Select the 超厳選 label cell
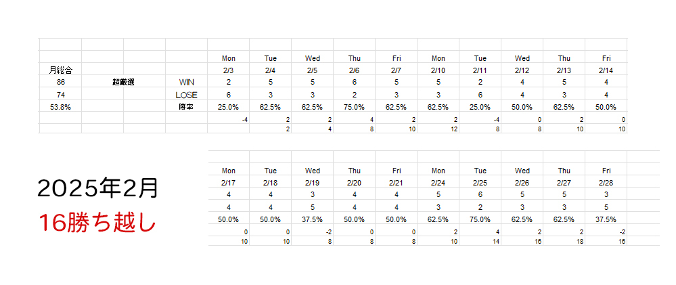The height and width of the screenshot is (285, 676). click(x=123, y=82)
